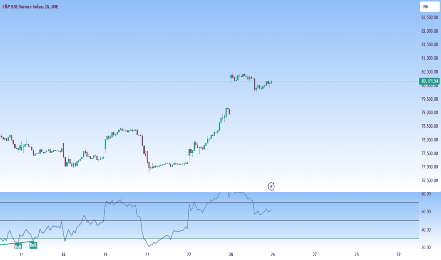Click the RSI 40.00 scale label
Viewport: 441px width, 260px height.
(x=426, y=230)
